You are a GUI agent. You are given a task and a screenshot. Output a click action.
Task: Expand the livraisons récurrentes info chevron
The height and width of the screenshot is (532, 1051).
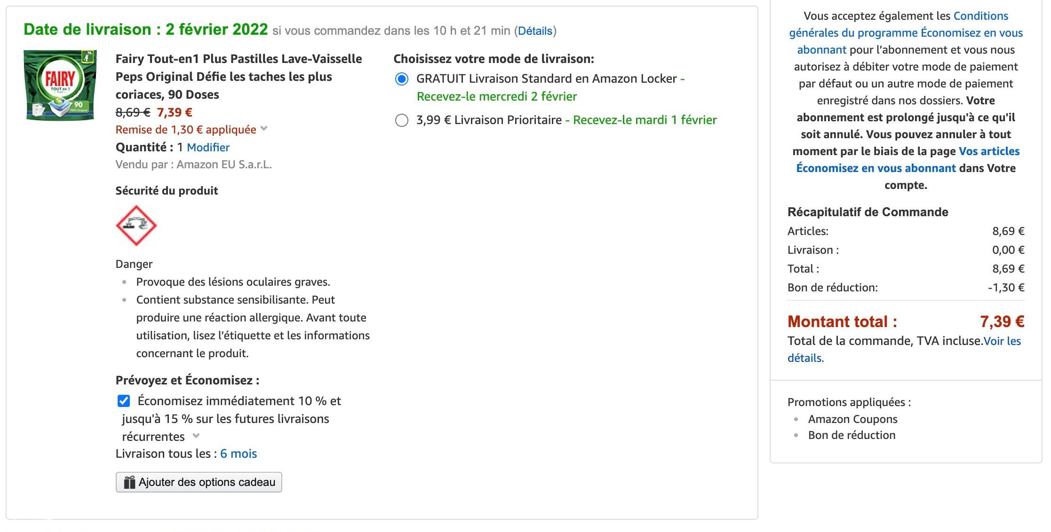click(196, 436)
